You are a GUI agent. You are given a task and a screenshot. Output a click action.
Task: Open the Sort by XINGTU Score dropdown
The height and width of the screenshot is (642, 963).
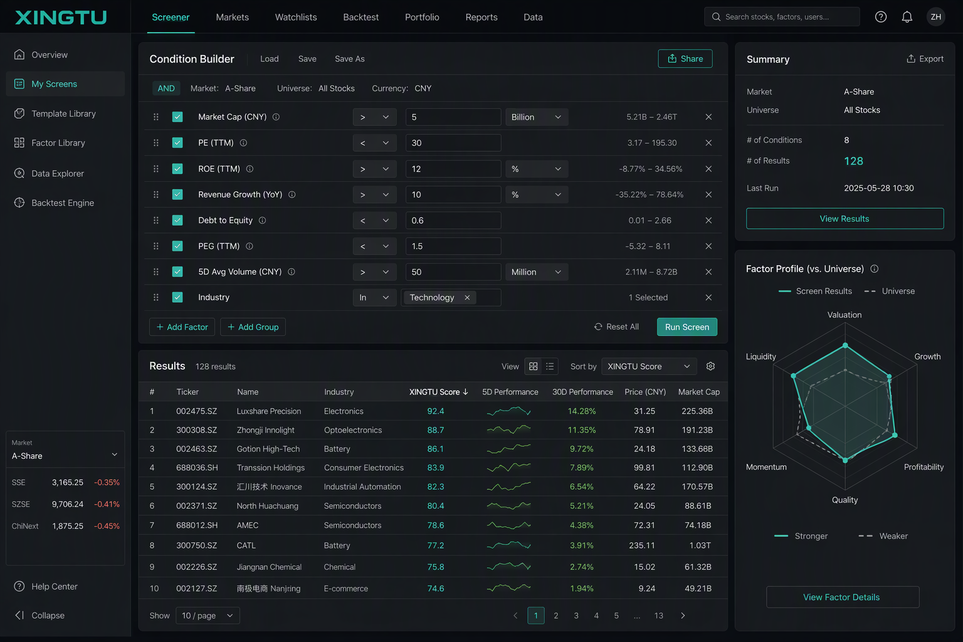coord(649,367)
